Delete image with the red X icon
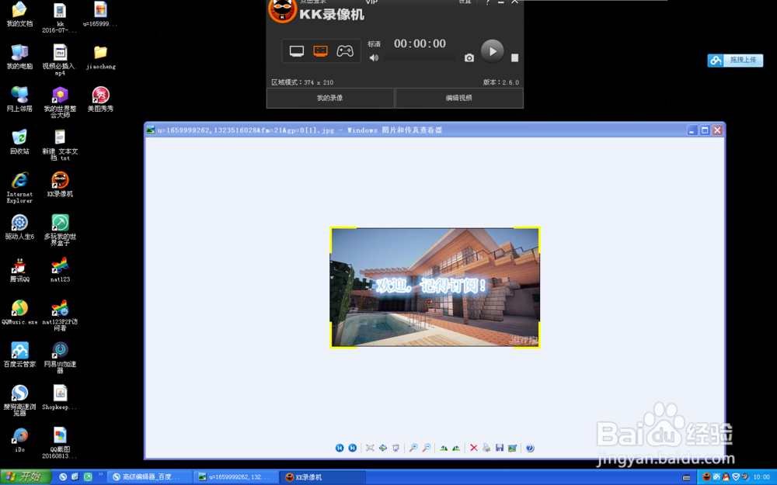 pos(474,448)
